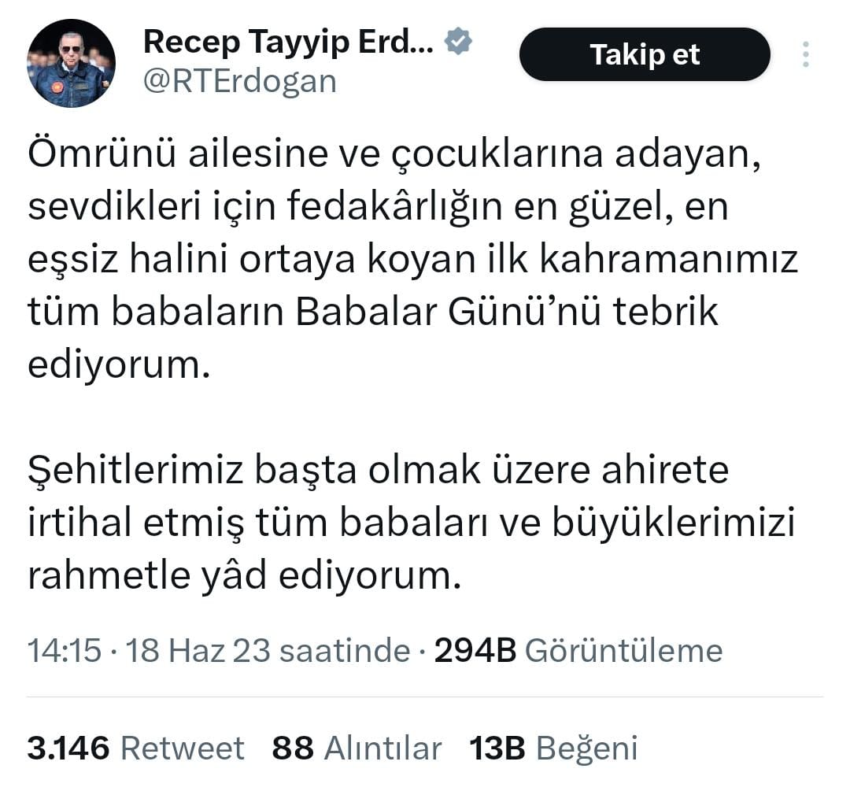
Task: Click the divider line above the Retweet stats
Action: (x=425, y=696)
